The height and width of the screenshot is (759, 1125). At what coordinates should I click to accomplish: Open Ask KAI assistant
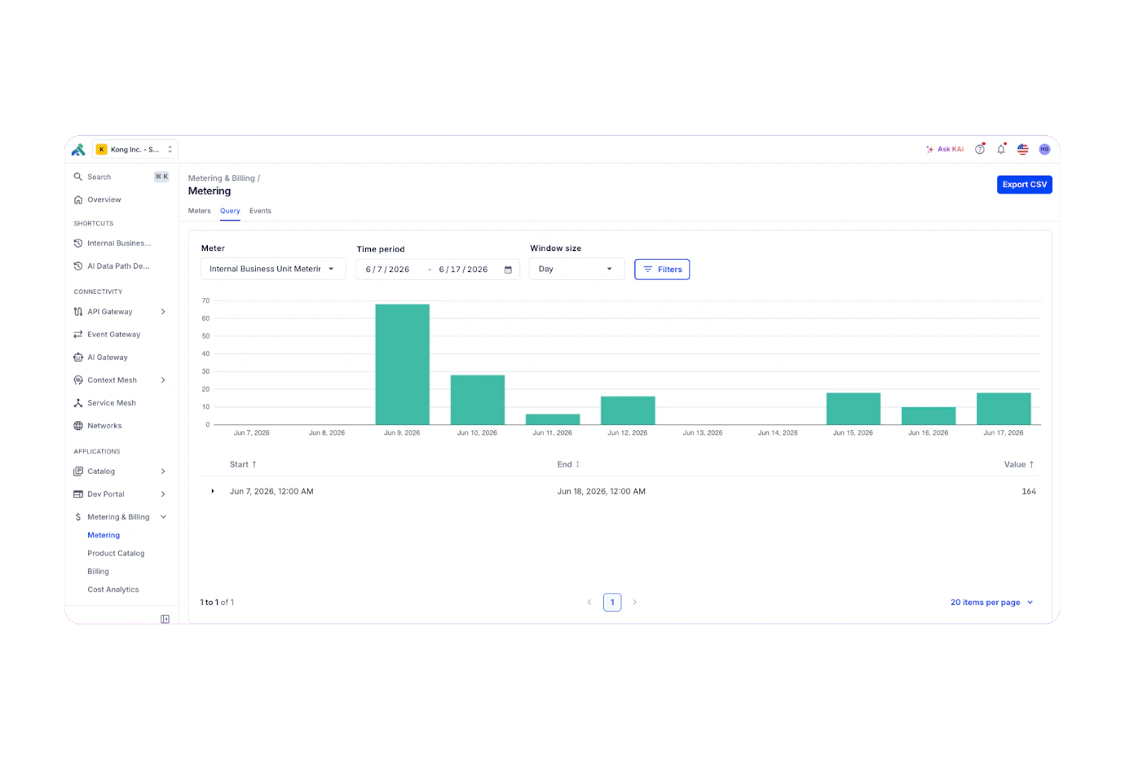coord(945,150)
